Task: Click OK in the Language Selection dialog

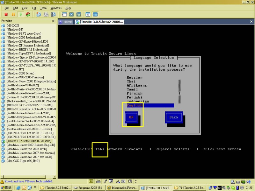Action: click(131, 117)
